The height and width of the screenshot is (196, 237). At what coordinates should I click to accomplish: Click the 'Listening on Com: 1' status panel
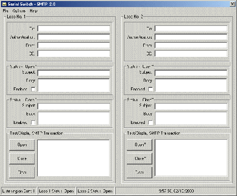[x=19, y=191]
